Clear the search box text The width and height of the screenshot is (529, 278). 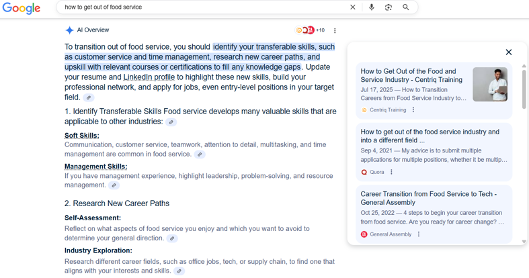point(352,7)
